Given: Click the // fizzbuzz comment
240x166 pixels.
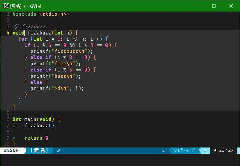Looking at the screenshot, I should (29, 26).
